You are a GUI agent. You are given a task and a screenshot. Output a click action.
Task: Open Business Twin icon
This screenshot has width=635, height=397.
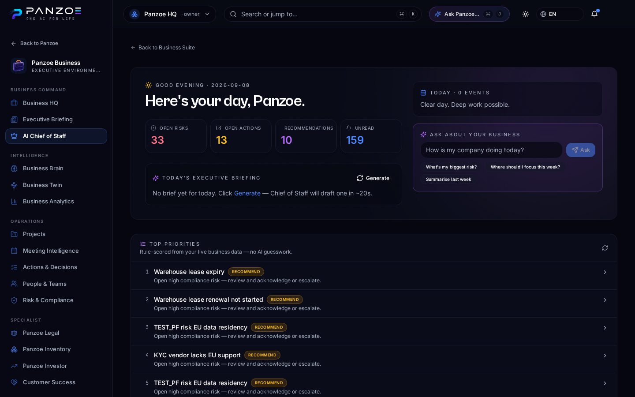14,185
